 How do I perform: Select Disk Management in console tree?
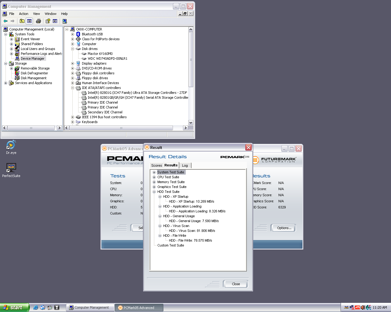click(34, 78)
